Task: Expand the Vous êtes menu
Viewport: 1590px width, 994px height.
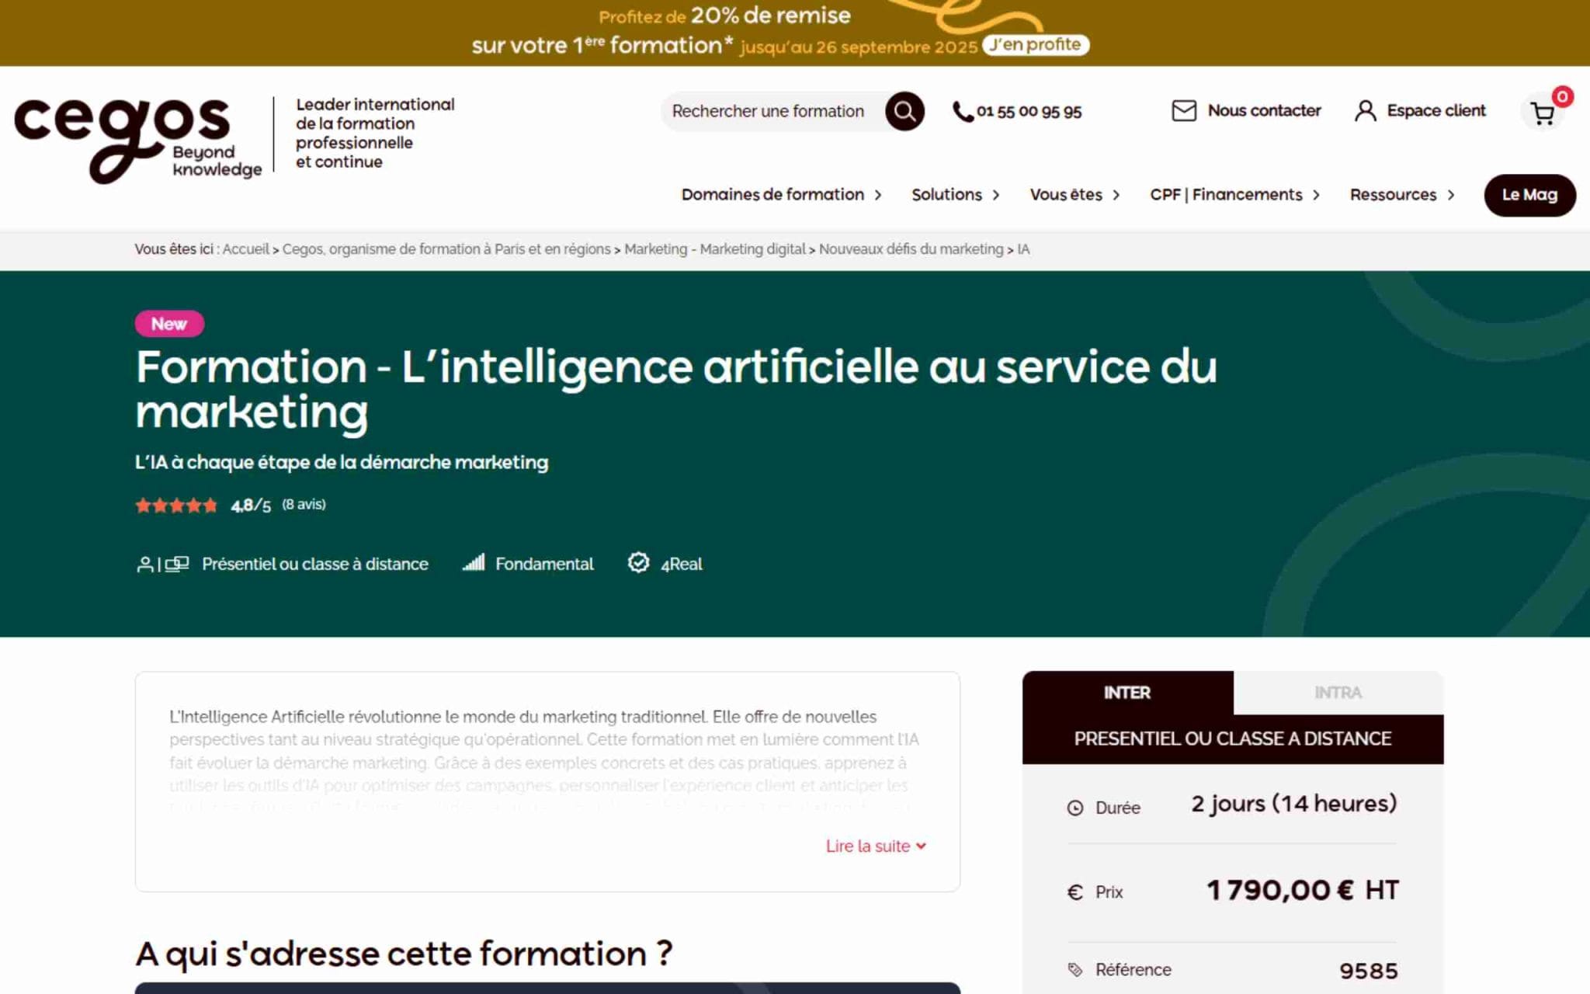Action: pos(1074,195)
